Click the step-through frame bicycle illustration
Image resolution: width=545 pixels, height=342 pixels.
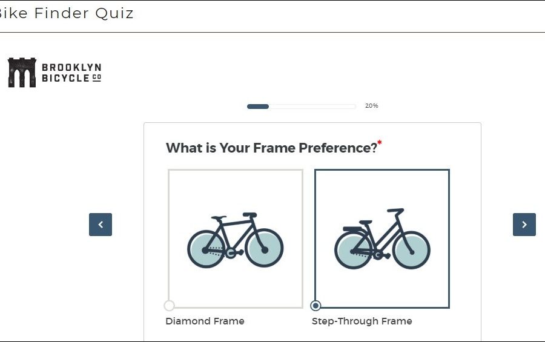pos(382,240)
